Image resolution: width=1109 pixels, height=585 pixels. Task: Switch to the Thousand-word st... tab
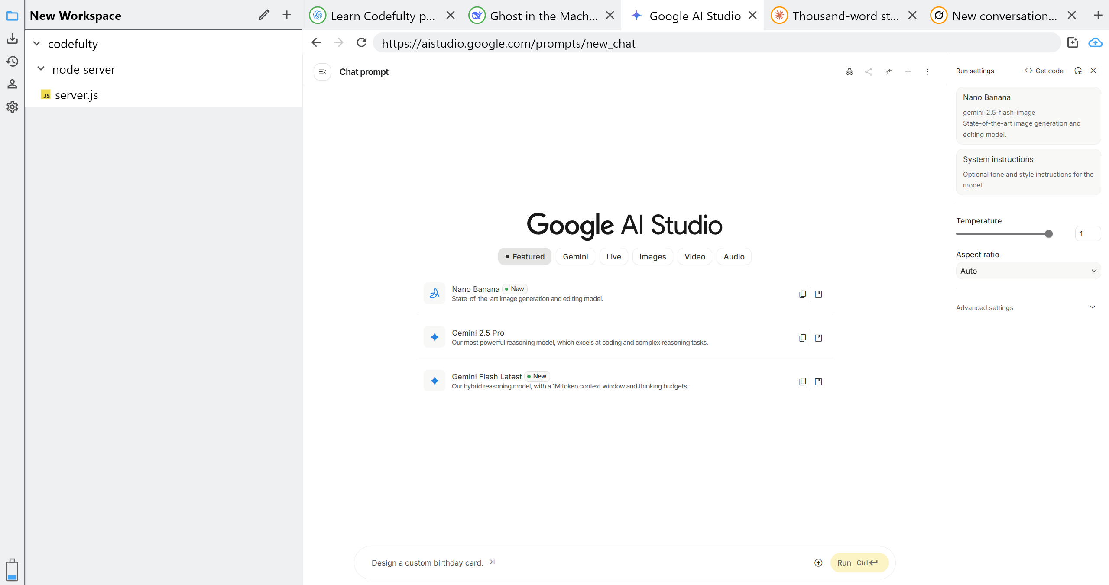click(x=845, y=16)
